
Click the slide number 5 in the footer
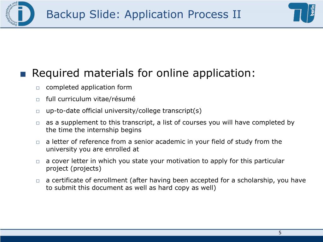(280, 233)
